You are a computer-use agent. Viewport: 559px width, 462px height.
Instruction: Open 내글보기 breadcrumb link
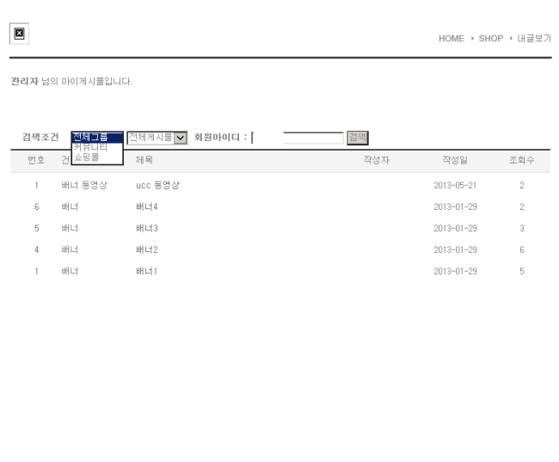click(534, 39)
